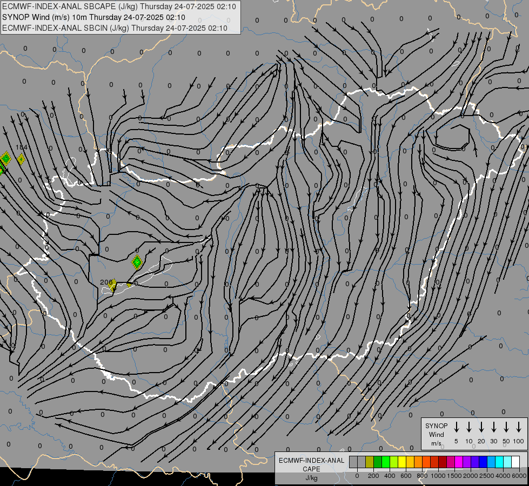The image size is (529, 486).
Task: Click the 6000 label under the CAPE colorbar
Action: [519, 476]
